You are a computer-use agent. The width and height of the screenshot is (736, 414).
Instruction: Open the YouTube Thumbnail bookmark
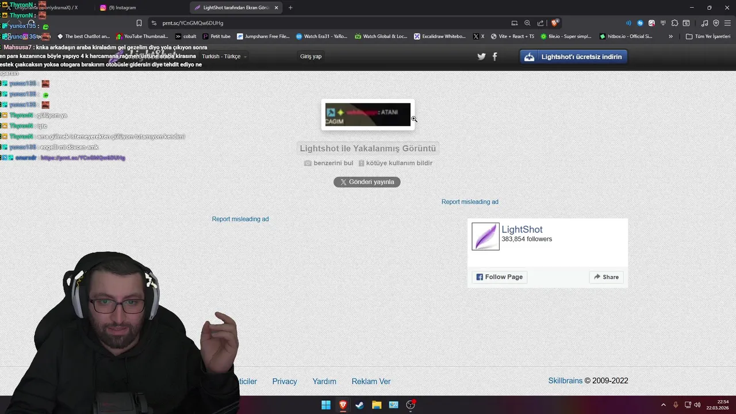pos(142,36)
